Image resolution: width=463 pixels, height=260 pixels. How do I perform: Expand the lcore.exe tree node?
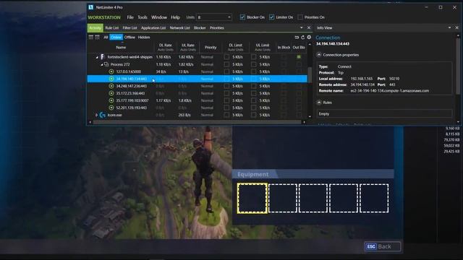96,115
